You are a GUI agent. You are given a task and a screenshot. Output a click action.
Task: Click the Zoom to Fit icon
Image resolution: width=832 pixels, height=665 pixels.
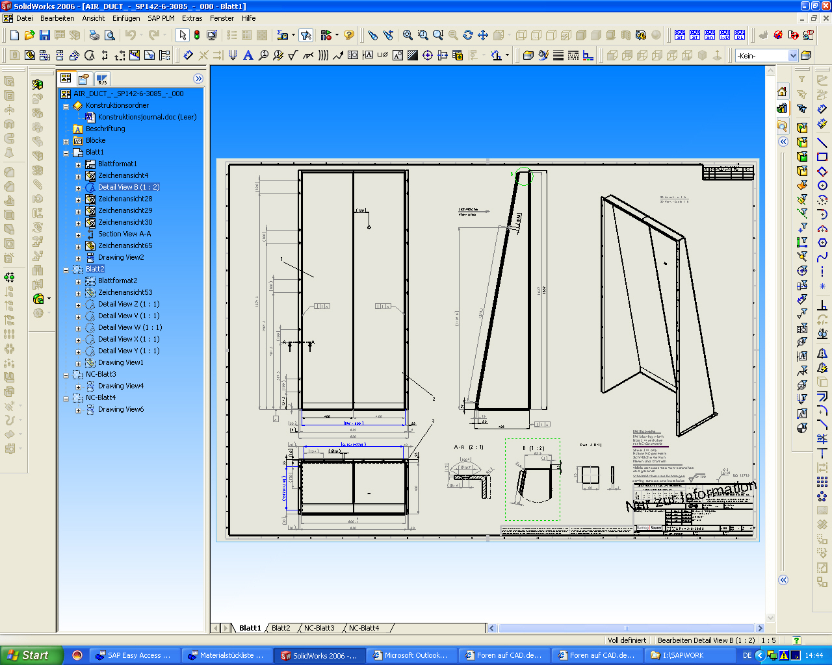(408, 35)
